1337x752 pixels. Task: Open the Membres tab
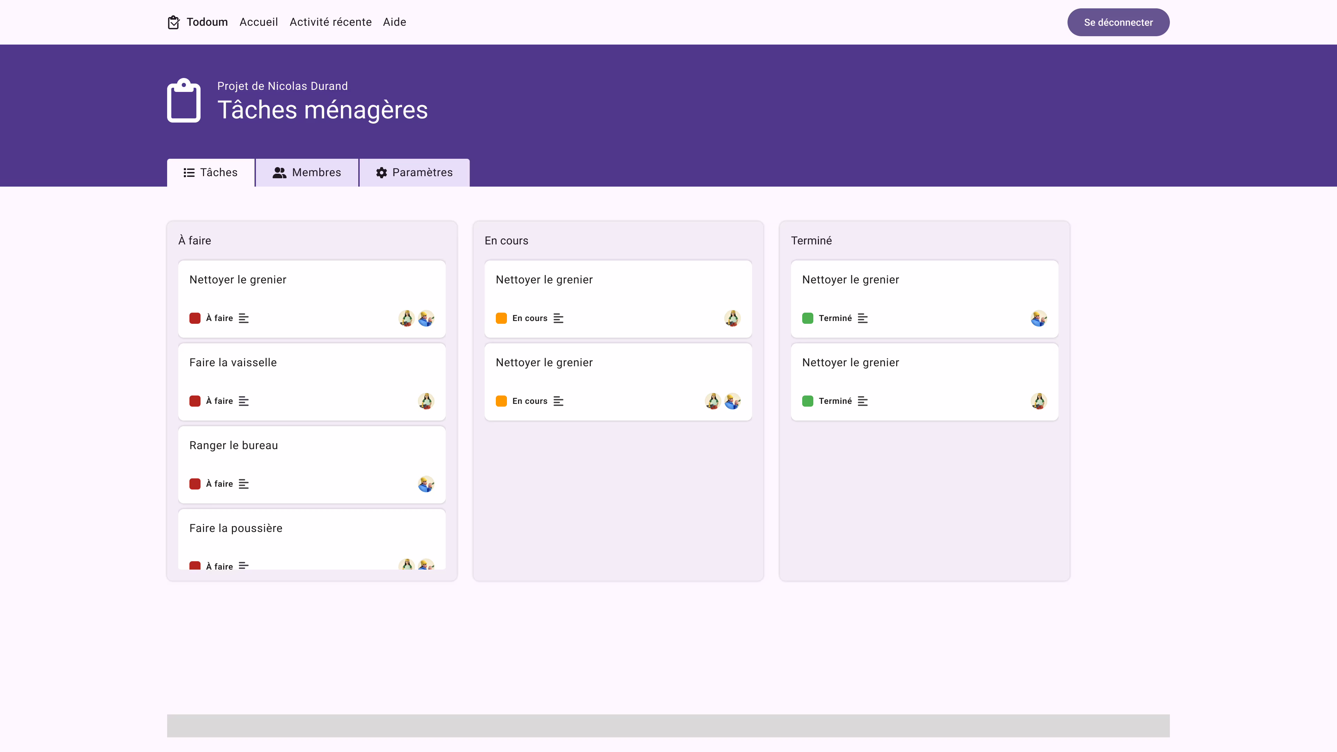coord(307,172)
